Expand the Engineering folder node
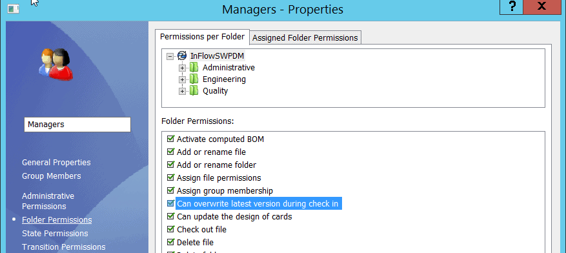The width and height of the screenshot is (566, 253). point(182,79)
